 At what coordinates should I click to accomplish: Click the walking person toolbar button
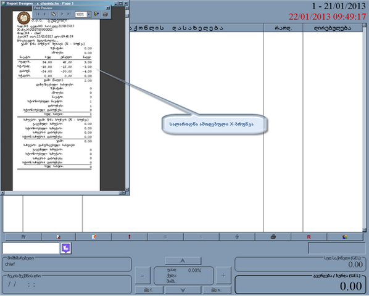pos(237,237)
